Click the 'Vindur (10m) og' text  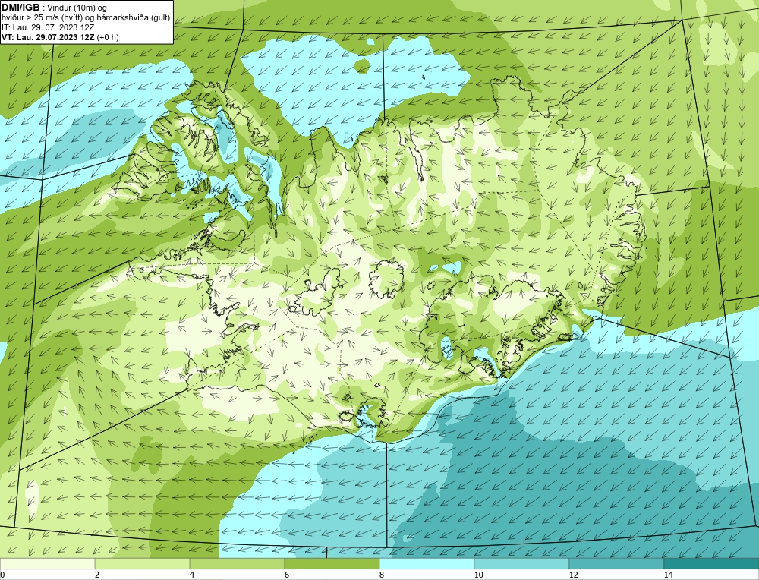(x=77, y=8)
